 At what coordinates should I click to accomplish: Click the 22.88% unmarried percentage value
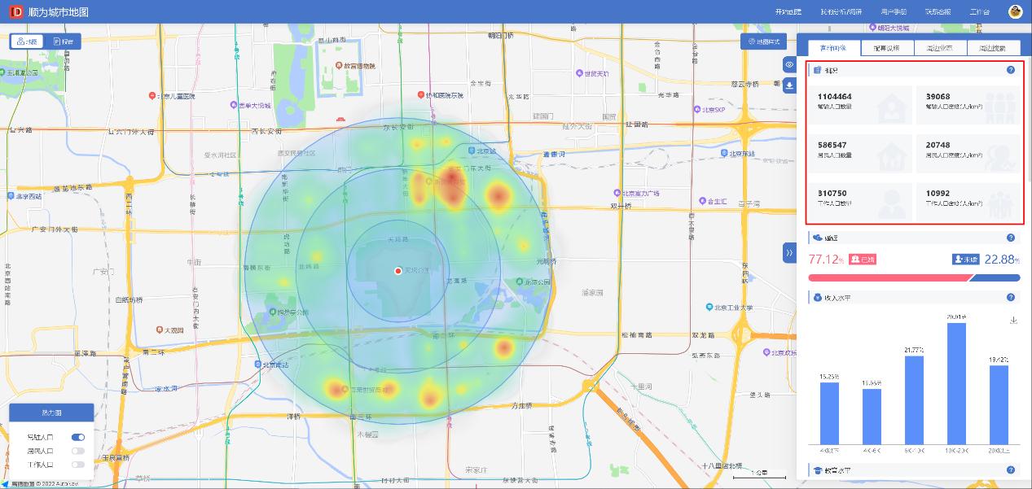[1003, 260]
